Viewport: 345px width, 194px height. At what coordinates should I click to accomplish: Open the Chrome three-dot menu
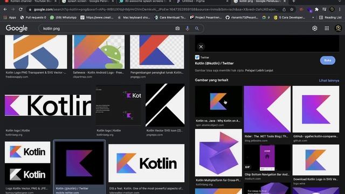[340, 10]
